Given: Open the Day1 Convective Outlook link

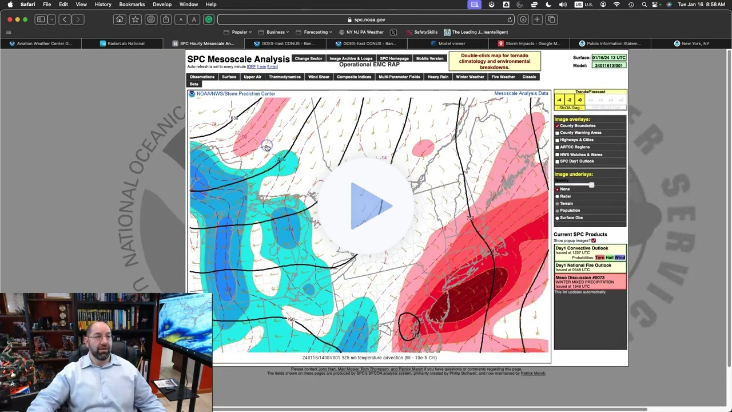Looking at the screenshot, I should click(x=581, y=248).
